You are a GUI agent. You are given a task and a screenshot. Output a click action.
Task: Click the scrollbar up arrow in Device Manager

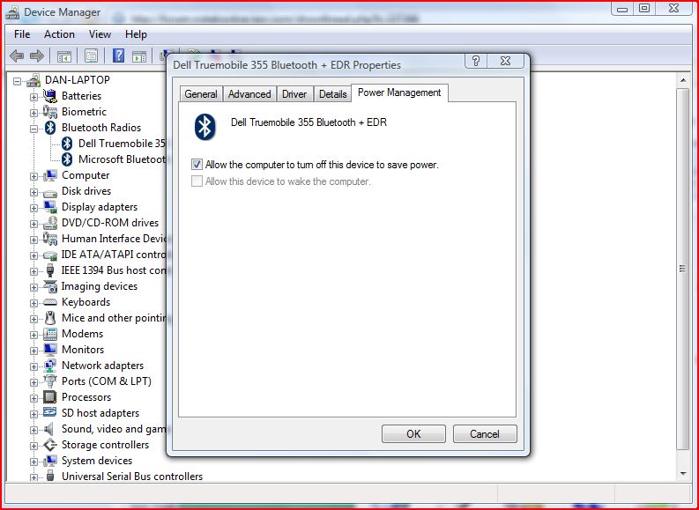683,81
